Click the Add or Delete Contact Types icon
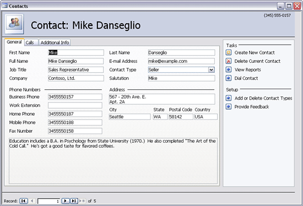This screenshot has width=303, height=206. point(229,98)
